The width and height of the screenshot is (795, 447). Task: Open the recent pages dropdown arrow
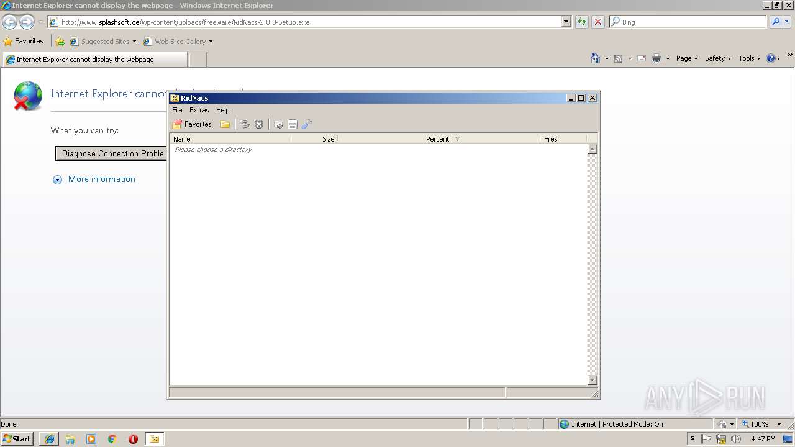(40, 22)
